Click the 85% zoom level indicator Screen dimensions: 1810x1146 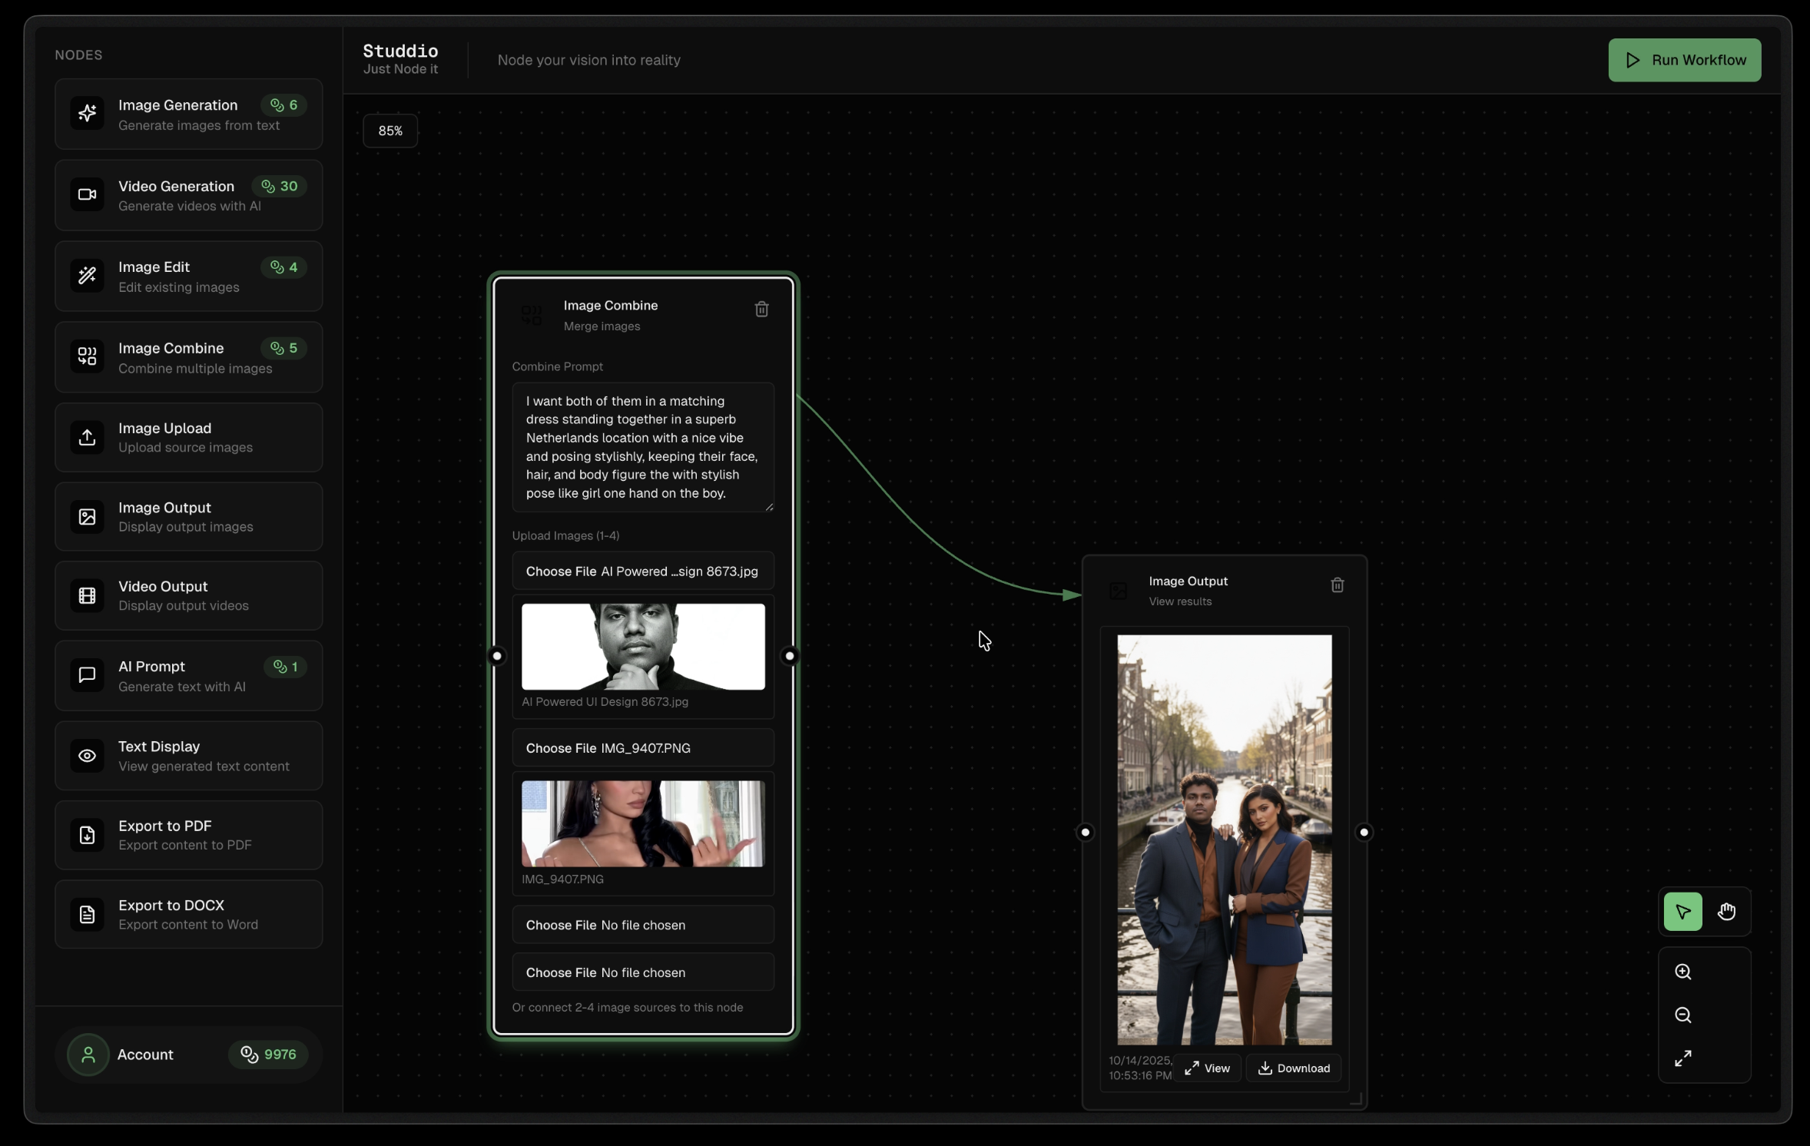point(390,131)
